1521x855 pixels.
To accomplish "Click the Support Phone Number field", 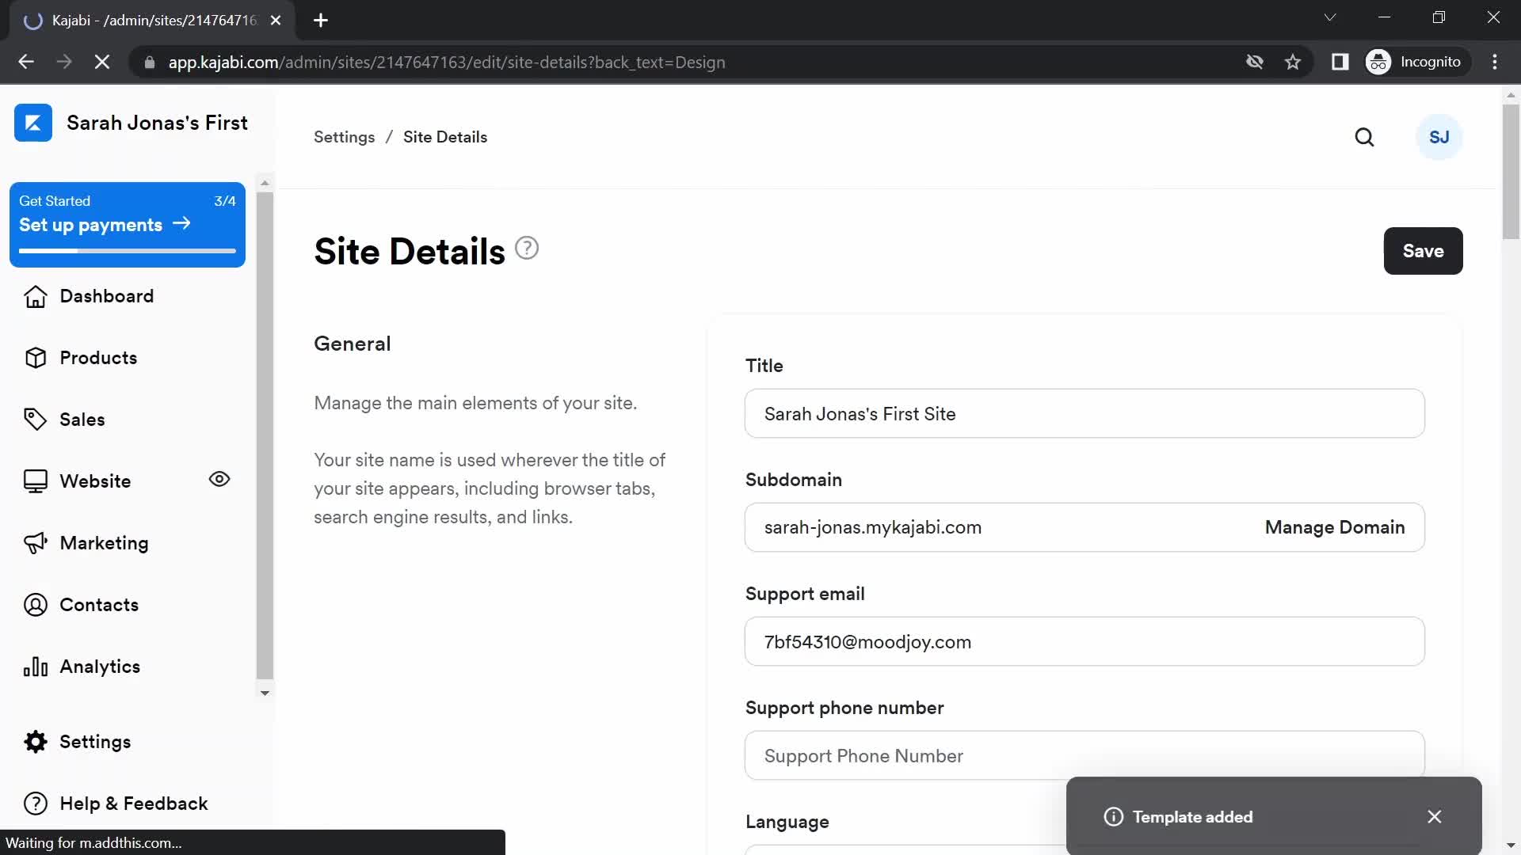I will click(x=1085, y=755).
